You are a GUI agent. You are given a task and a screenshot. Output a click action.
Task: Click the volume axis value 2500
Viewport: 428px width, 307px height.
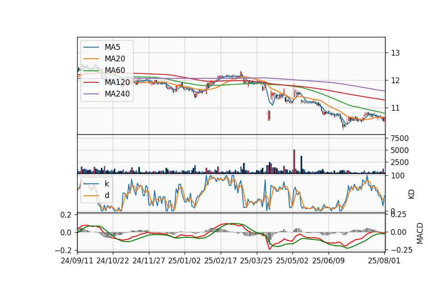400,162
